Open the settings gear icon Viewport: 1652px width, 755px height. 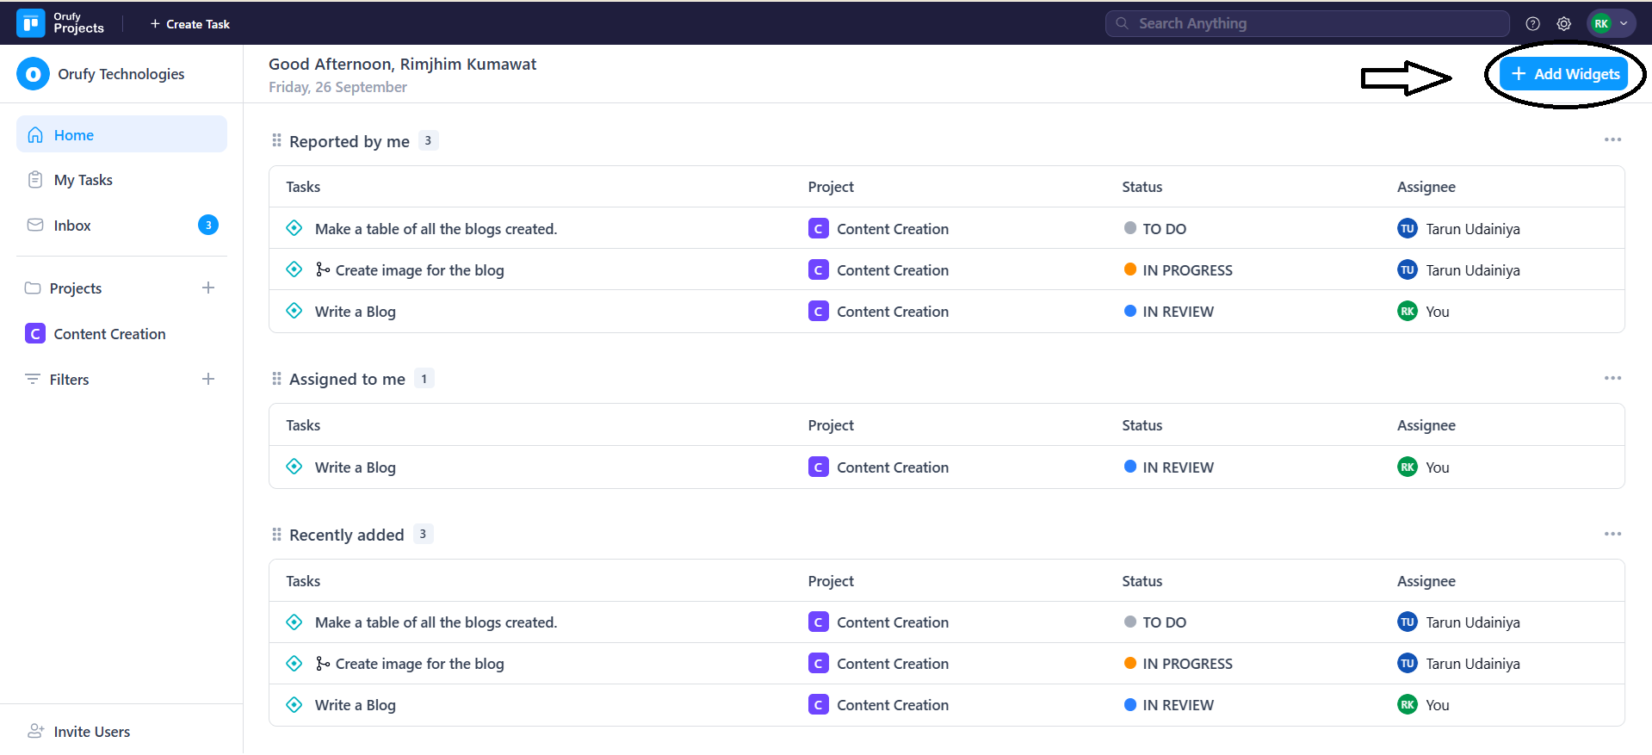point(1563,24)
